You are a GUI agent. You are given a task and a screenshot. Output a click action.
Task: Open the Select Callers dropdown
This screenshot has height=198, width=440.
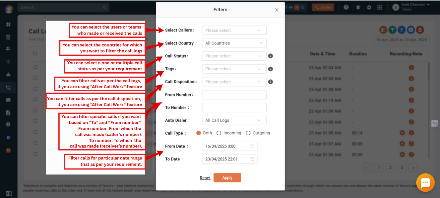coord(234,30)
